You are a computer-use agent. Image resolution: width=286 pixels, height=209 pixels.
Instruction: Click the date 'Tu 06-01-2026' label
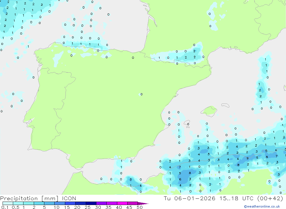190,198
